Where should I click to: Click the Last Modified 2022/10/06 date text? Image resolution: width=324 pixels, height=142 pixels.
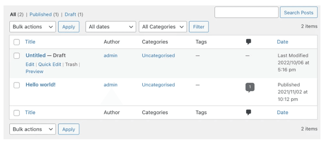(294, 62)
